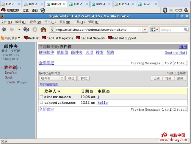Log out with the 退出 link

(183, 47)
